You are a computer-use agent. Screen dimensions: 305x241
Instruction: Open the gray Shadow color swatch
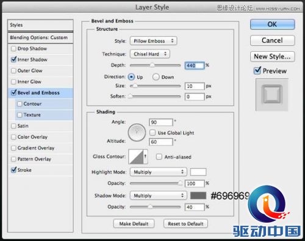(198, 195)
